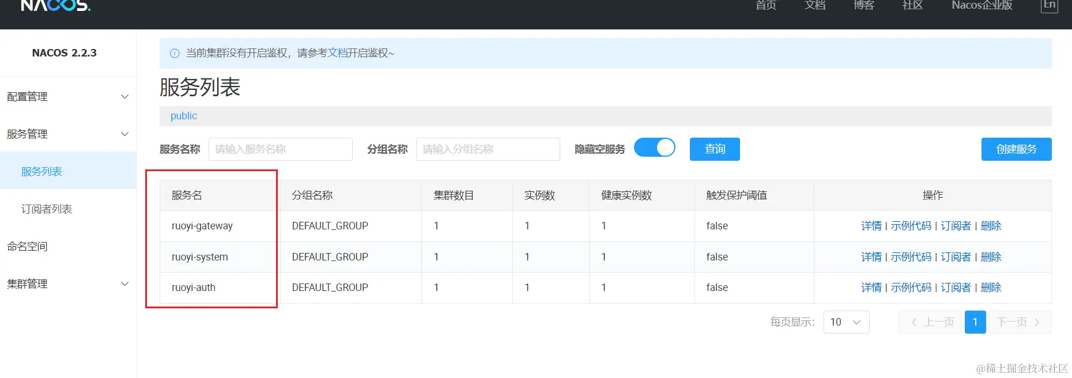Click the 上一页 pagination button
This screenshot has height=378, width=1072.
pyautogui.click(x=930, y=322)
